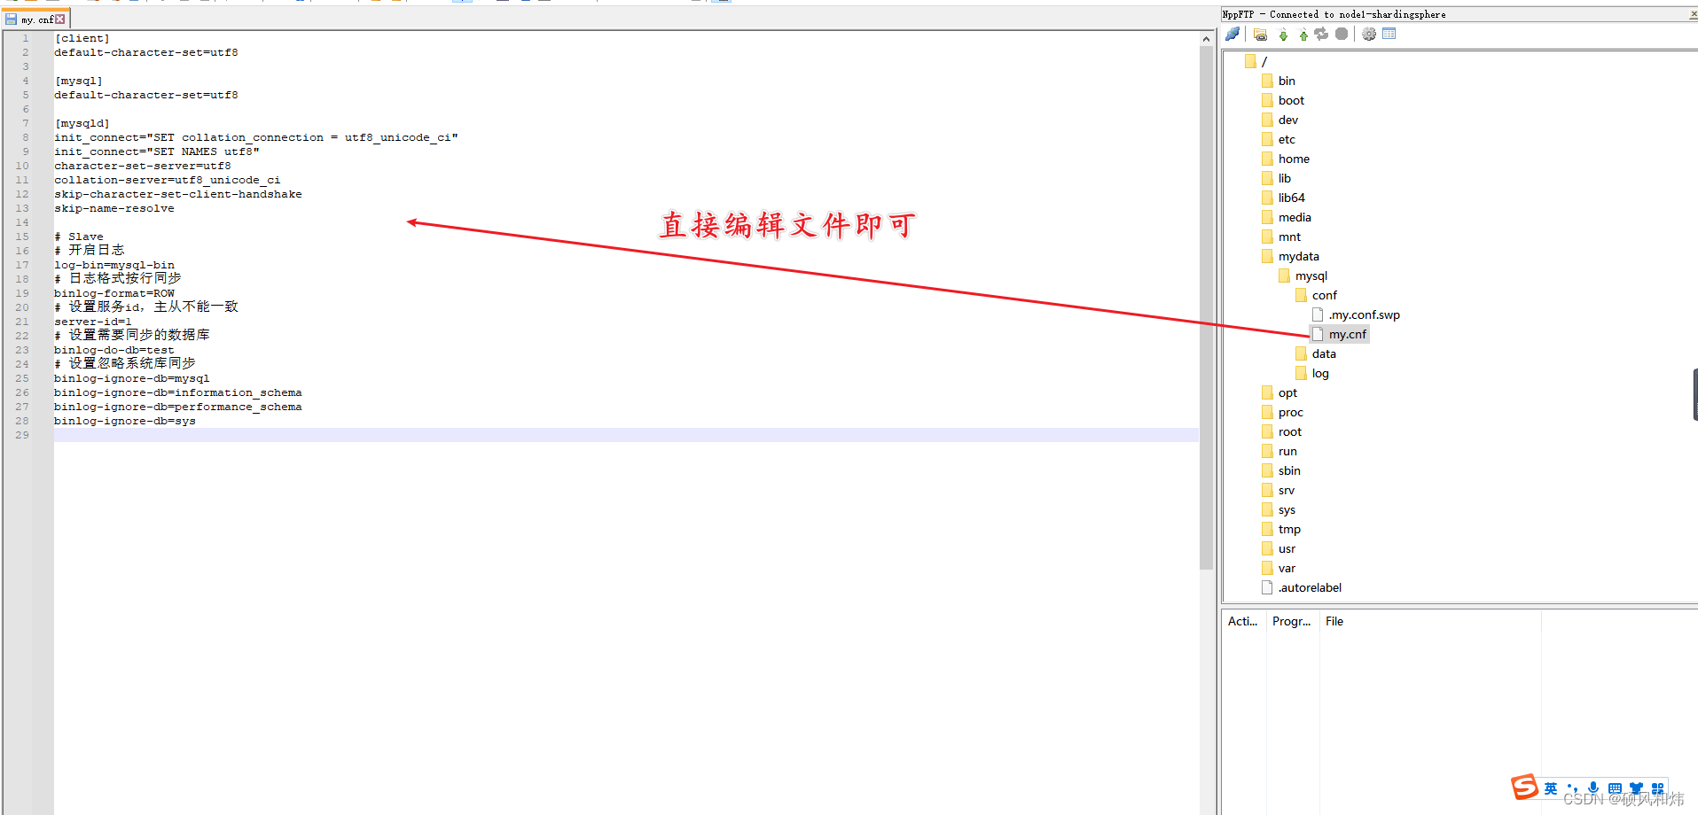Click the File column header in transfer queue
This screenshot has height=815, width=1698.
[x=1334, y=621]
